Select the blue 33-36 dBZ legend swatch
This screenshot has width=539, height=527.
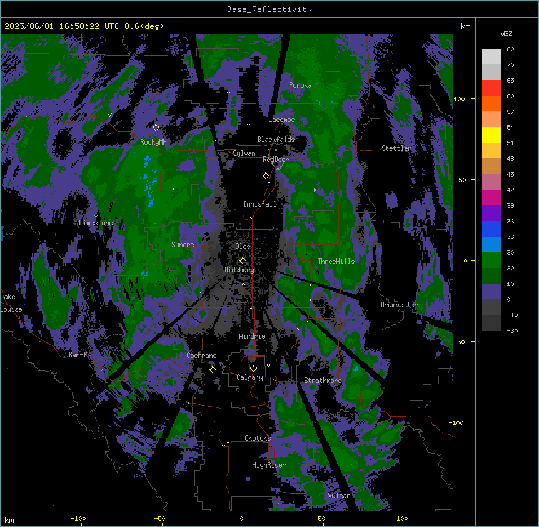[491, 228]
